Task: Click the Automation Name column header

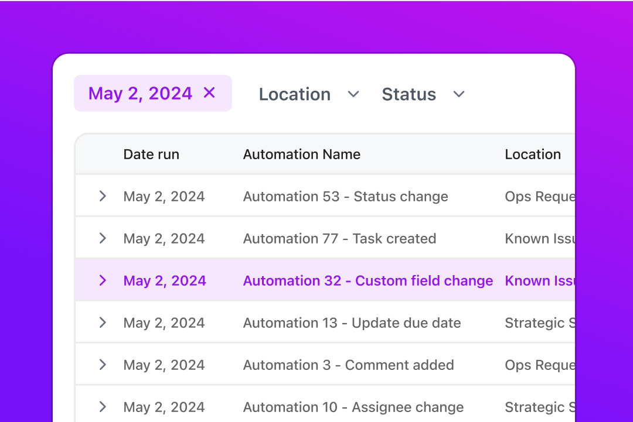Action: pyautogui.click(x=302, y=154)
